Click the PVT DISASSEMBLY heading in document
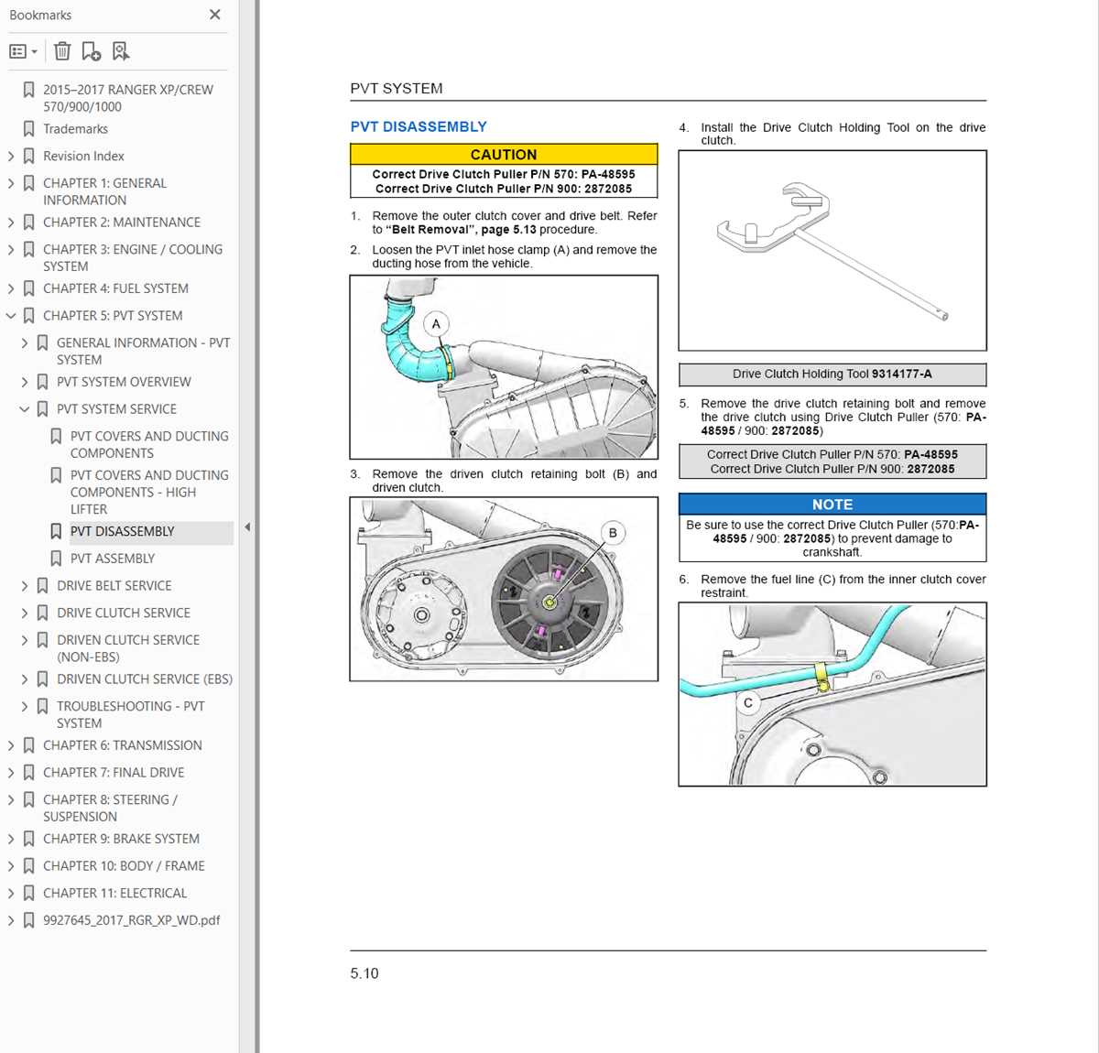Screen dimensions: 1099x1053 pyautogui.click(x=418, y=127)
